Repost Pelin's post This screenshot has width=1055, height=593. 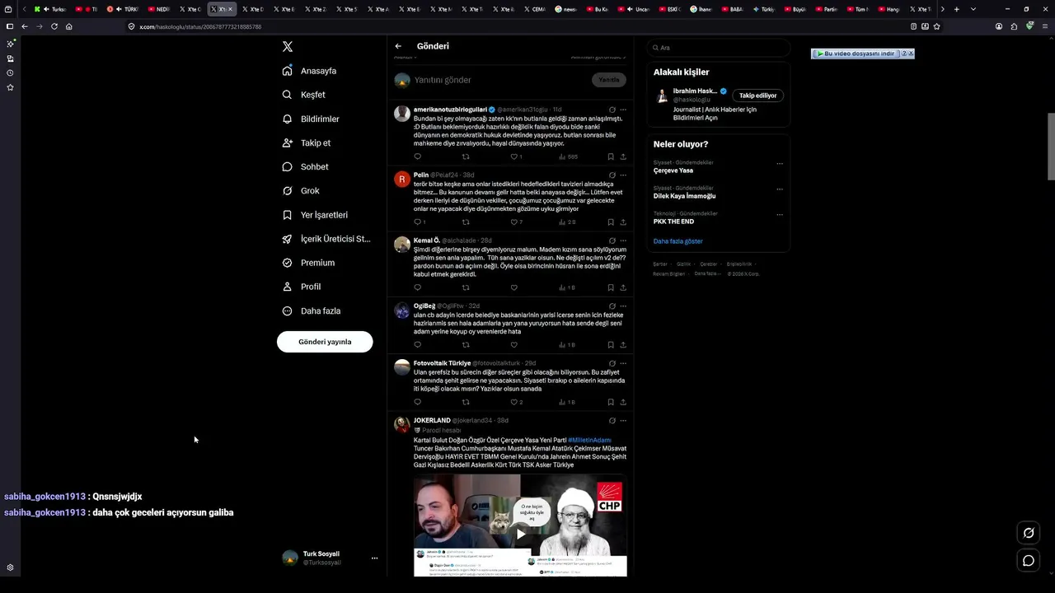click(466, 222)
